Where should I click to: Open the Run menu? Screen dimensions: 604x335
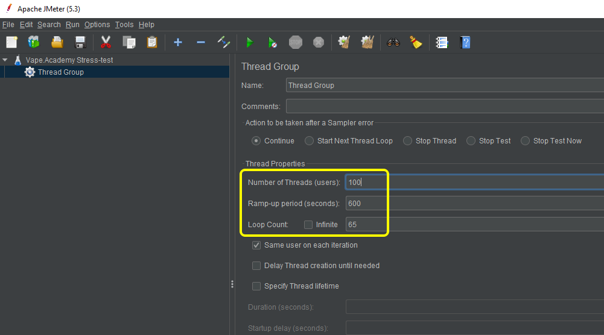click(72, 25)
